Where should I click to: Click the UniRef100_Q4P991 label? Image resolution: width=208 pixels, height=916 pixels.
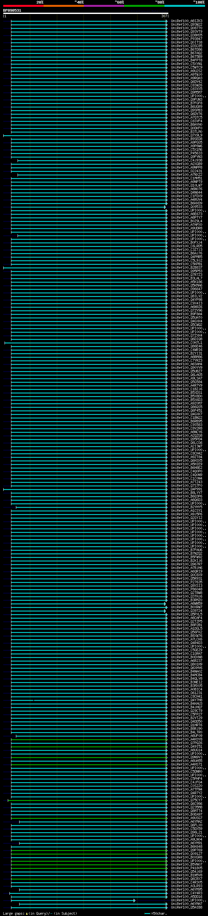(x=186, y=489)
